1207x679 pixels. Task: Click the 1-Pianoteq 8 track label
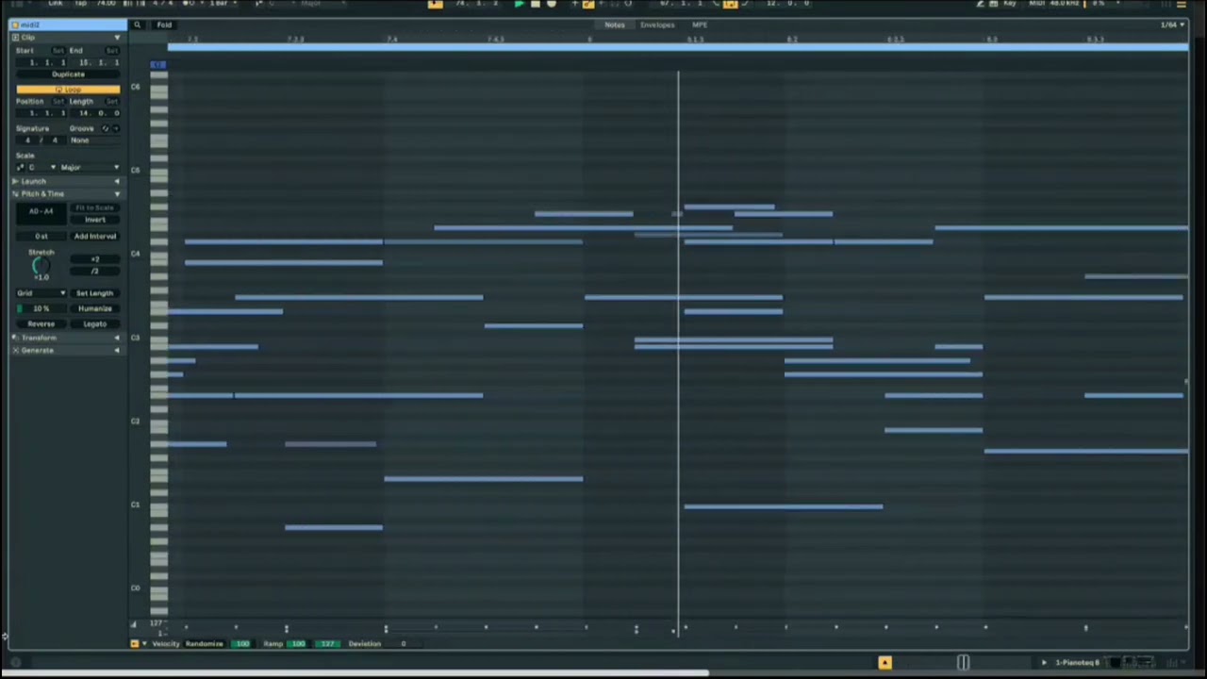coord(1077,663)
